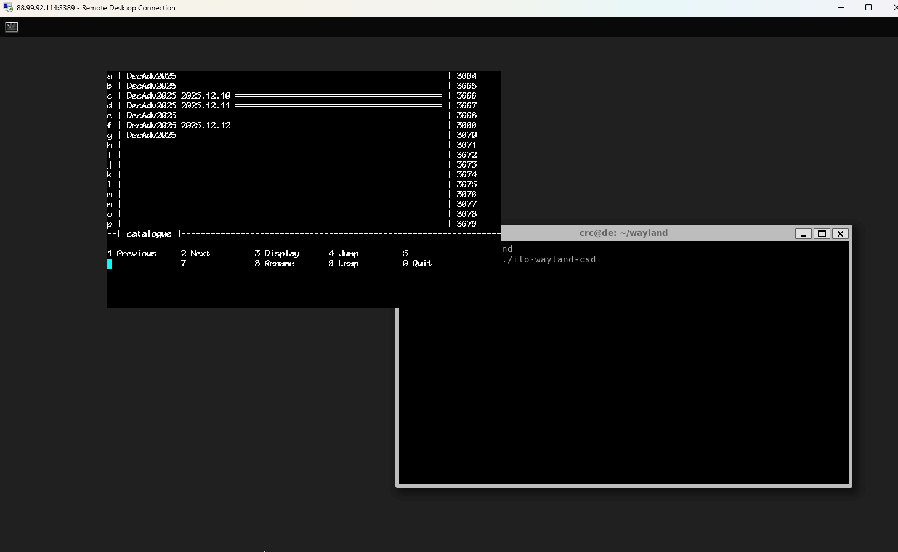The width and height of the screenshot is (898, 552).
Task: Minimize the Remote Desktop Connection window
Action: 841,8
